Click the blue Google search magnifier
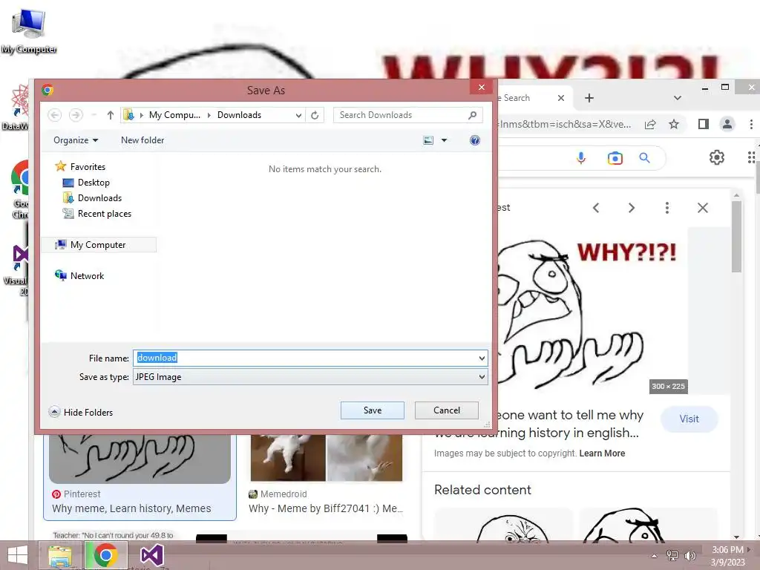This screenshot has width=760, height=570. point(645,158)
